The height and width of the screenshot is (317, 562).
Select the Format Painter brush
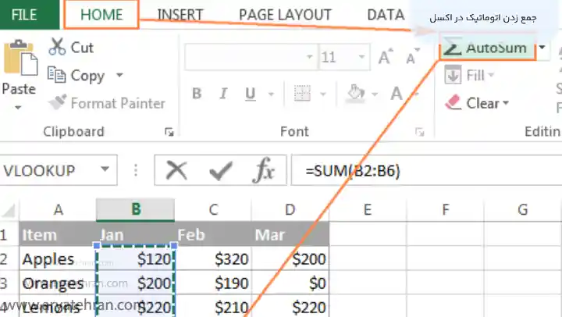(x=58, y=103)
